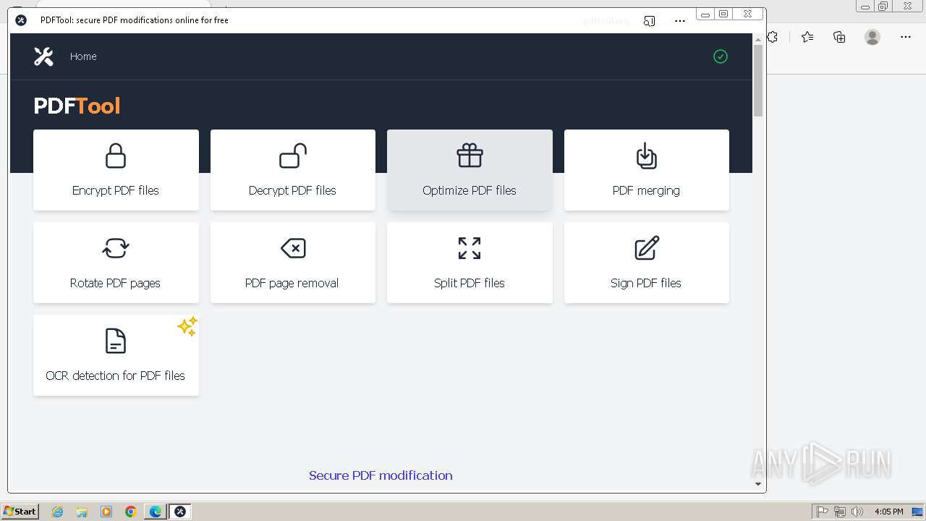Launch Internet Explorer from the taskbar

57,512
